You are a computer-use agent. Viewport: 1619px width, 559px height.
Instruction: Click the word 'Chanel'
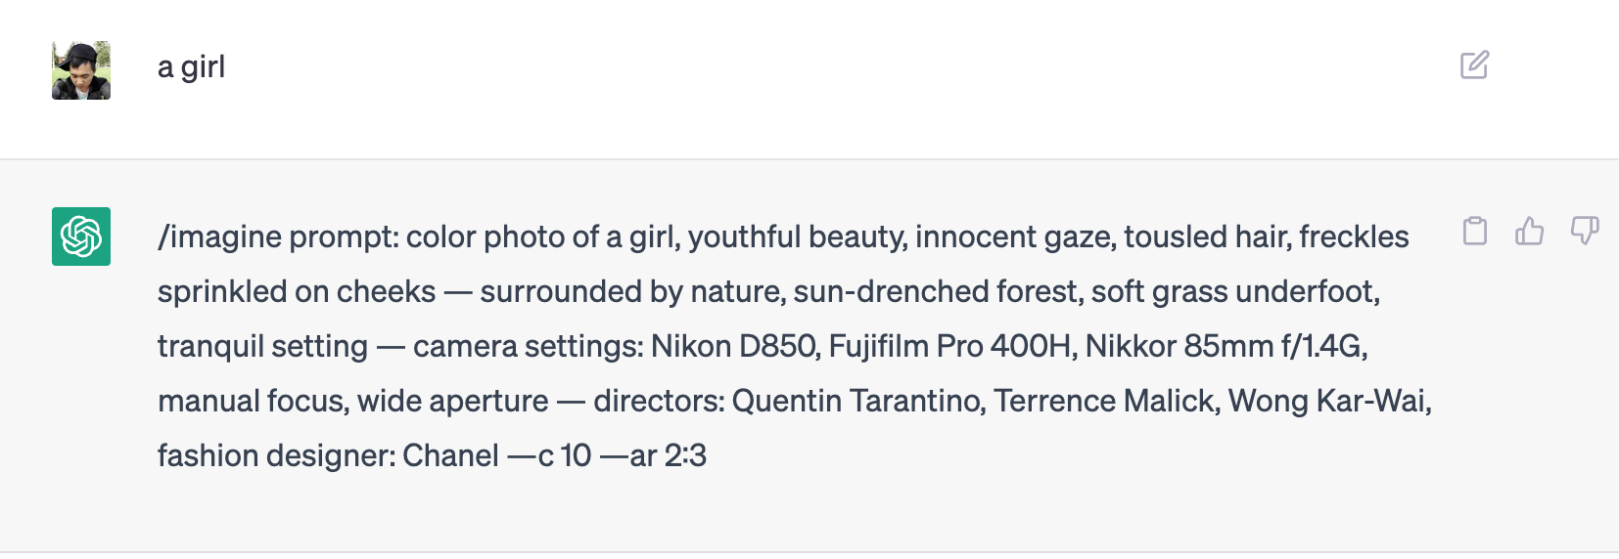click(451, 455)
